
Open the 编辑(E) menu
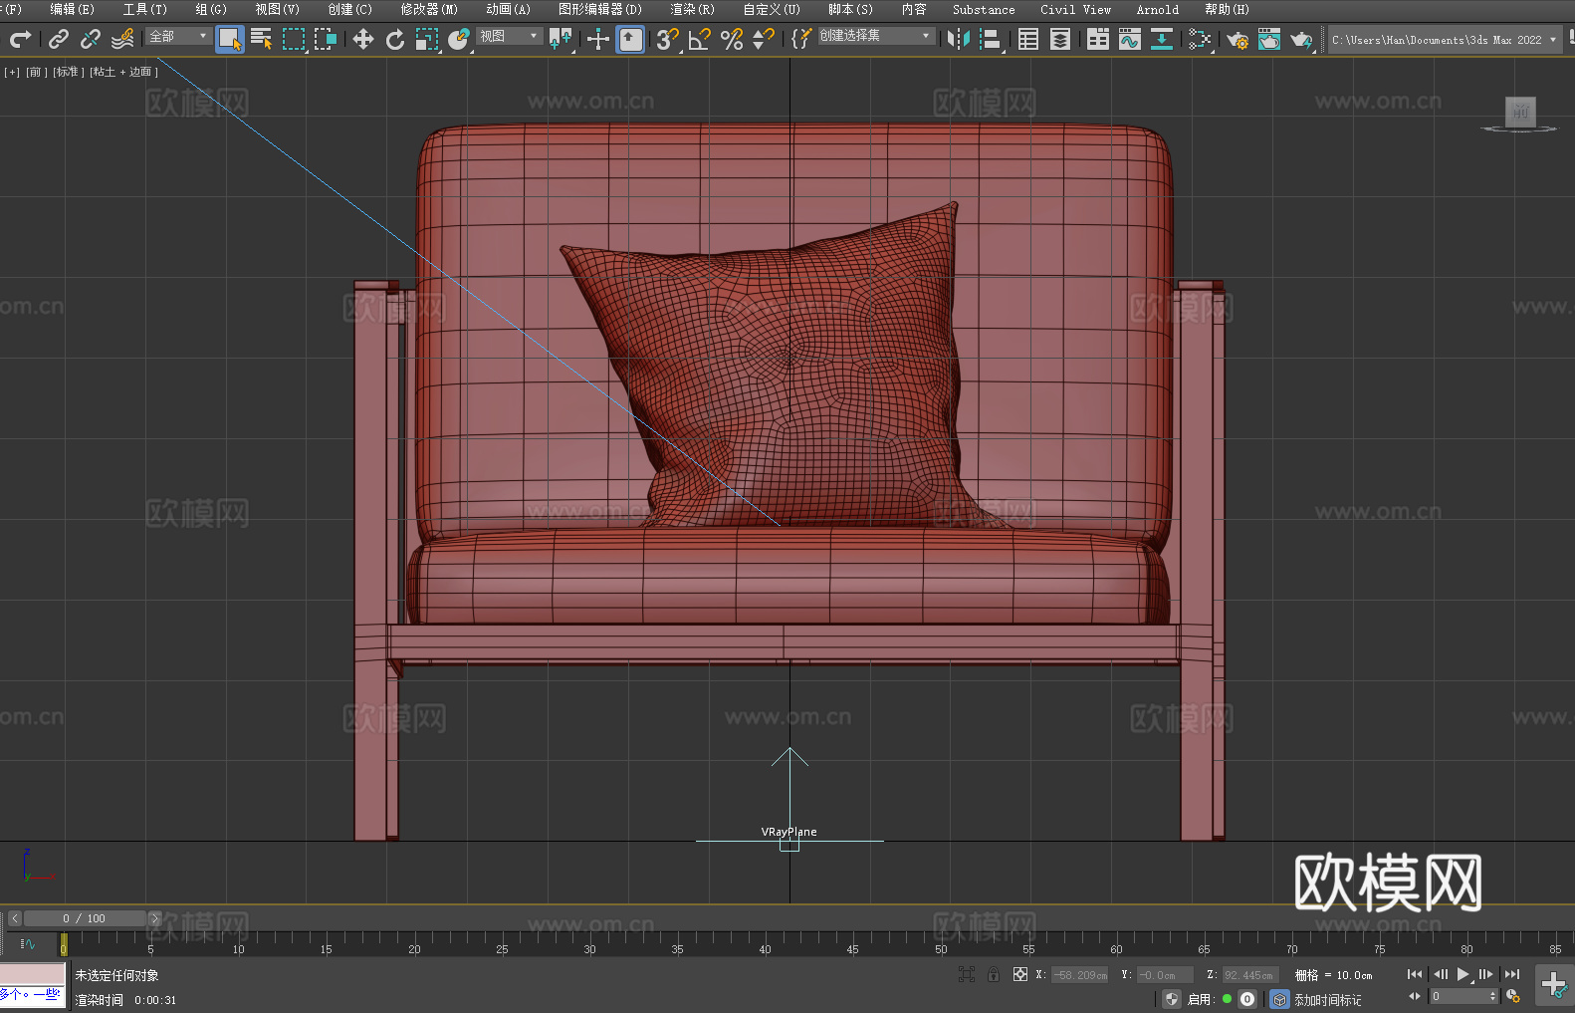tap(72, 9)
